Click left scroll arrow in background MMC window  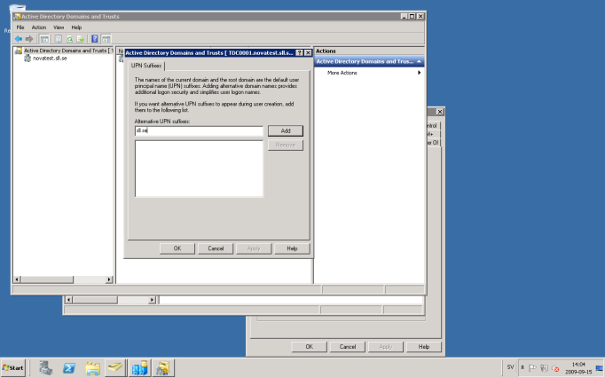68,300
